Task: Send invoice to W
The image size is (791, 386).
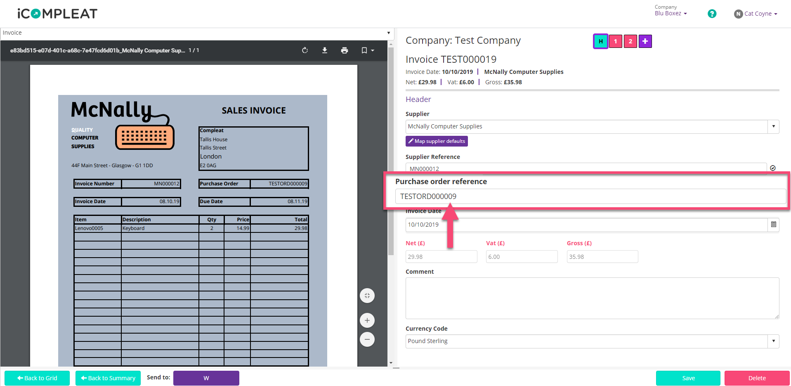Action: pyautogui.click(x=206, y=378)
